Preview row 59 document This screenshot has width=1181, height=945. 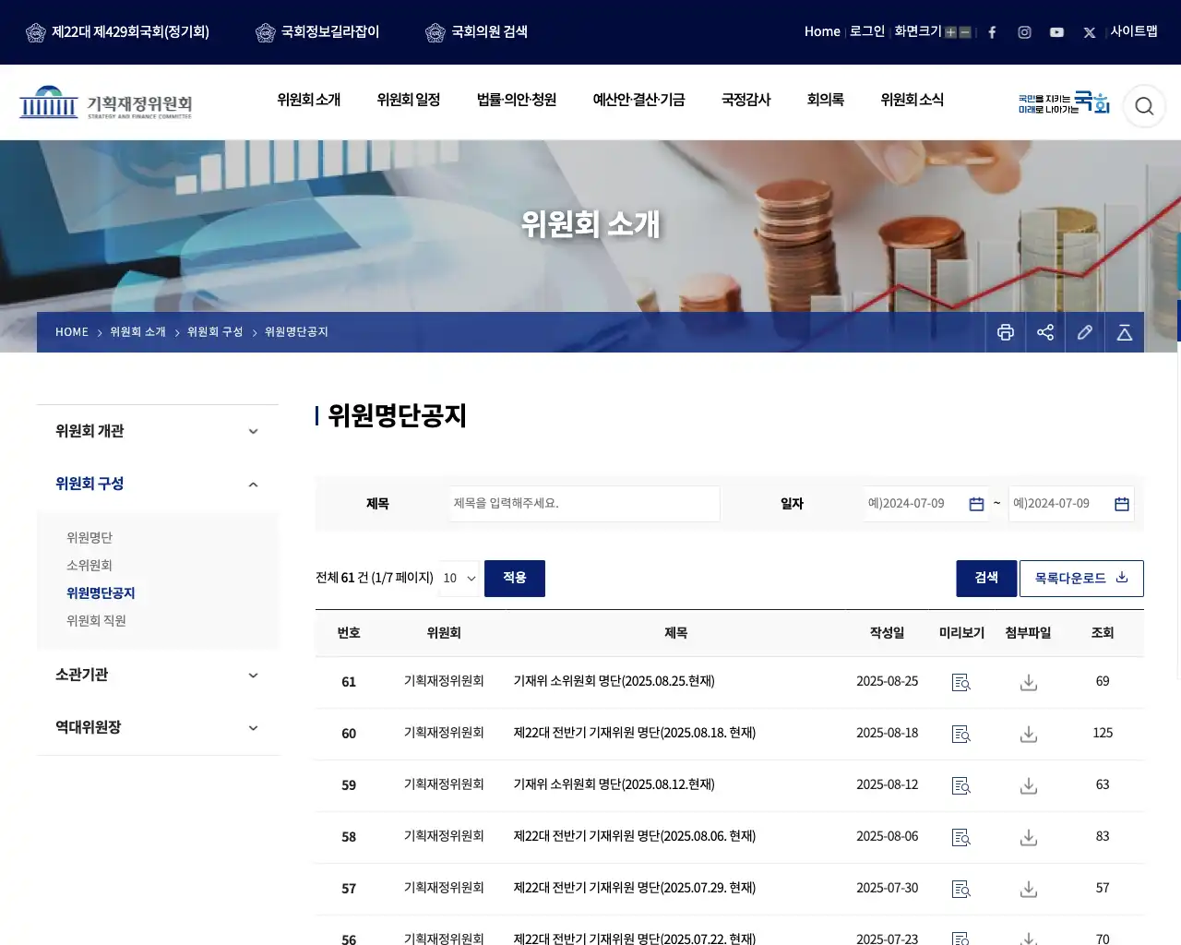[961, 785]
